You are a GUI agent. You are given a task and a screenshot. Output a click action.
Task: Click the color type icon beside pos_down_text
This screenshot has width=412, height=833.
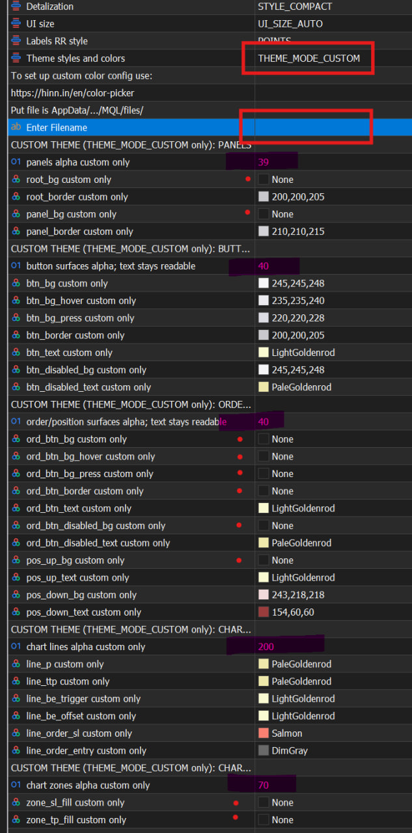16,612
